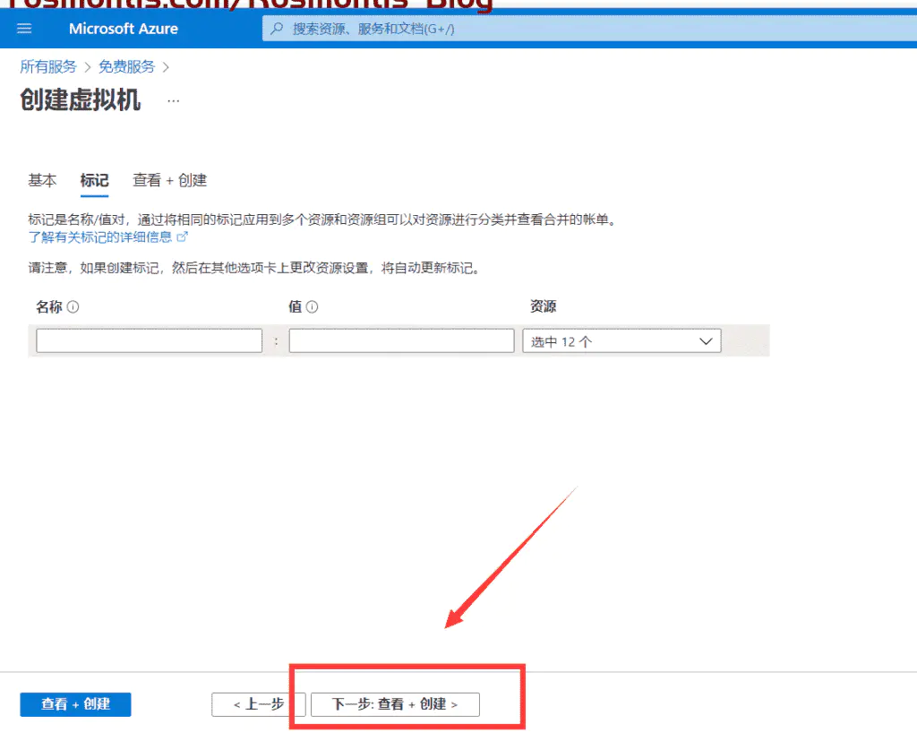Go to 所有服务 breadcrumb
This screenshot has height=732, width=917.
click(x=48, y=66)
